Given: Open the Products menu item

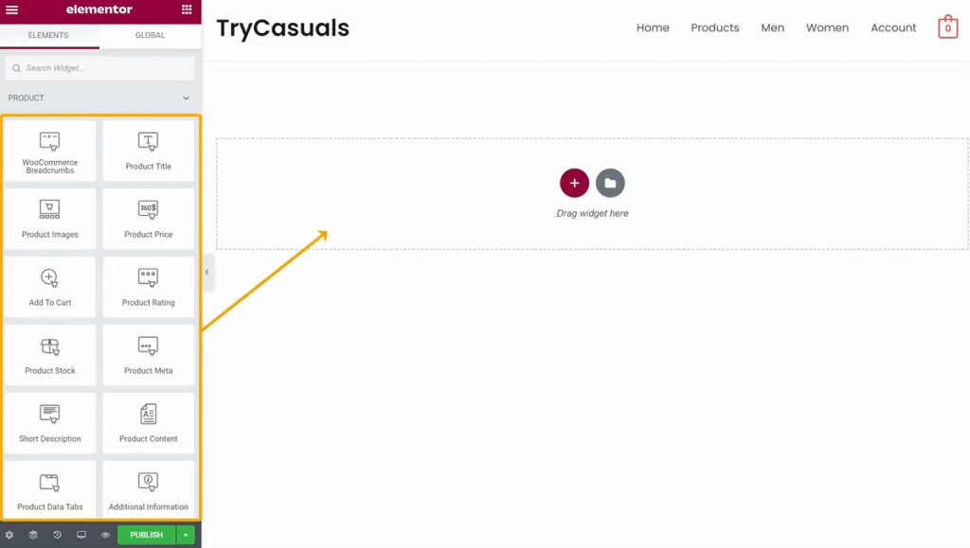Looking at the screenshot, I should tap(714, 27).
